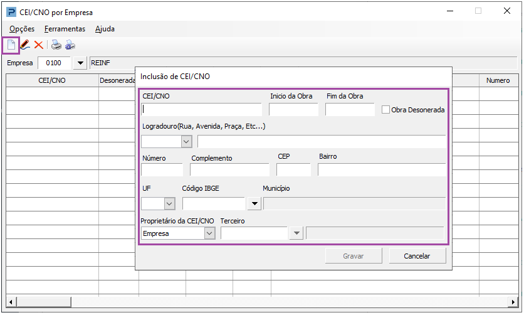Screen dimensions: 524x315
Task: Expand the Logradouro type combo box
Action: click(x=186, y=141)
